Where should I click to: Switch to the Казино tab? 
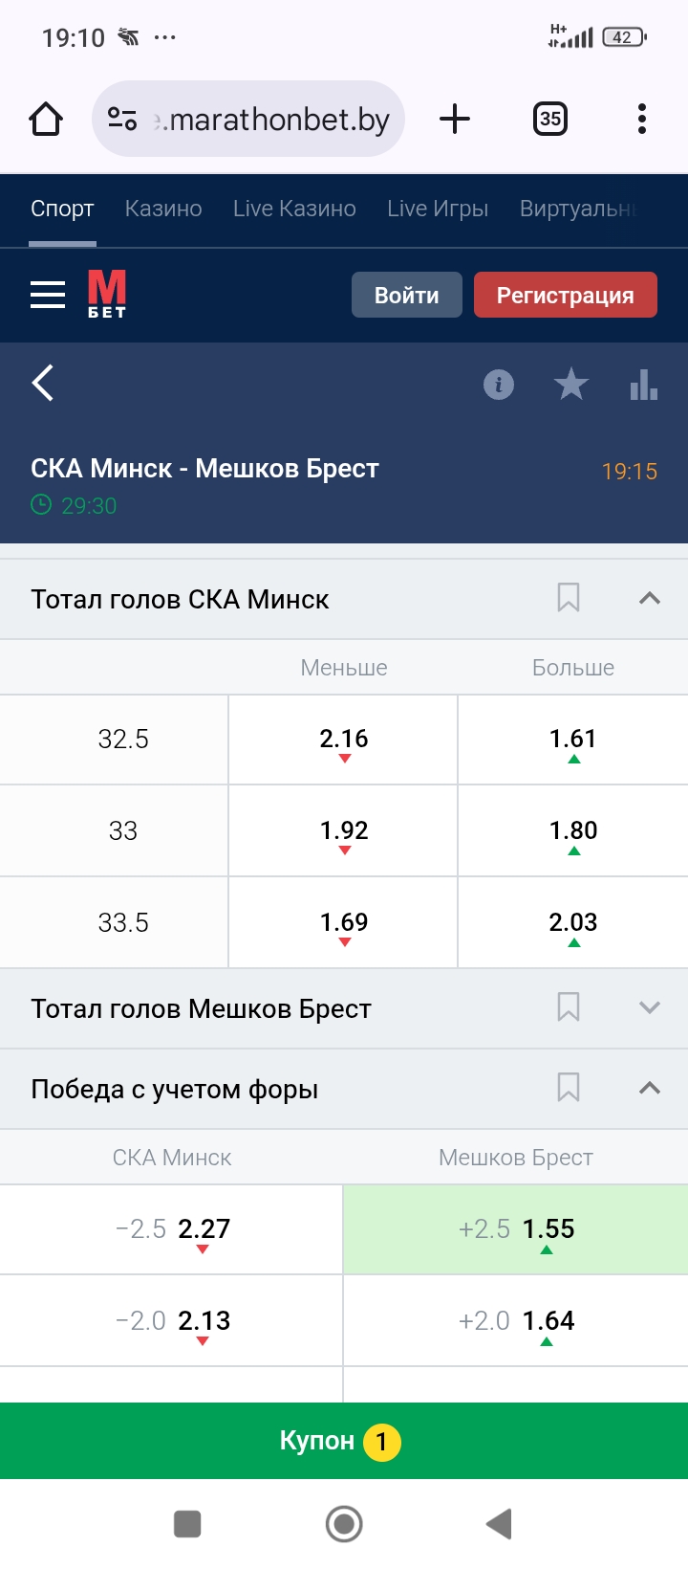point(162,208)
